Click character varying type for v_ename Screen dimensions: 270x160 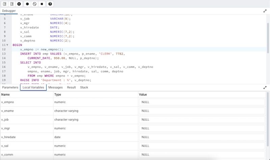96,111
